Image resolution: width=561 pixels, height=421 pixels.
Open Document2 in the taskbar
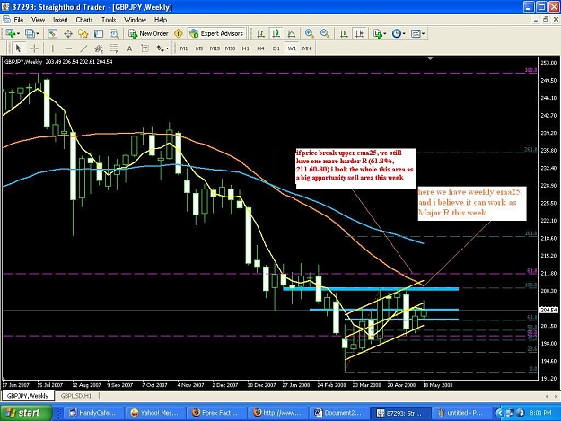pyautogui.click(x=339, y=413)
